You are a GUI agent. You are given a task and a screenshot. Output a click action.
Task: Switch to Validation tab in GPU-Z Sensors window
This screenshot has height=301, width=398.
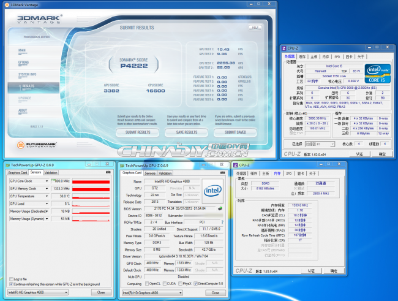click(51, 173)
